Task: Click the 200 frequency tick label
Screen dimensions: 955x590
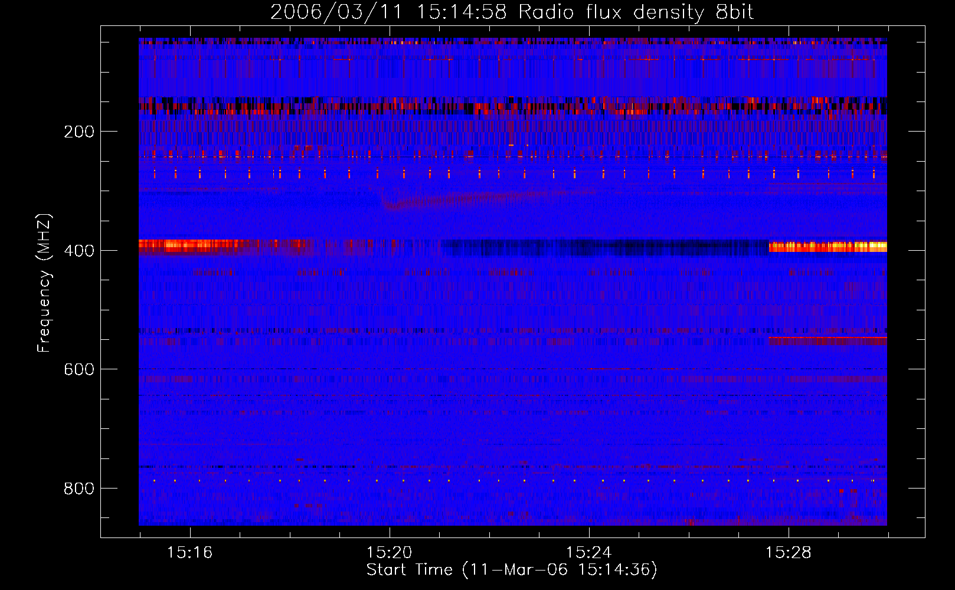Action: (x=79, y=132)
